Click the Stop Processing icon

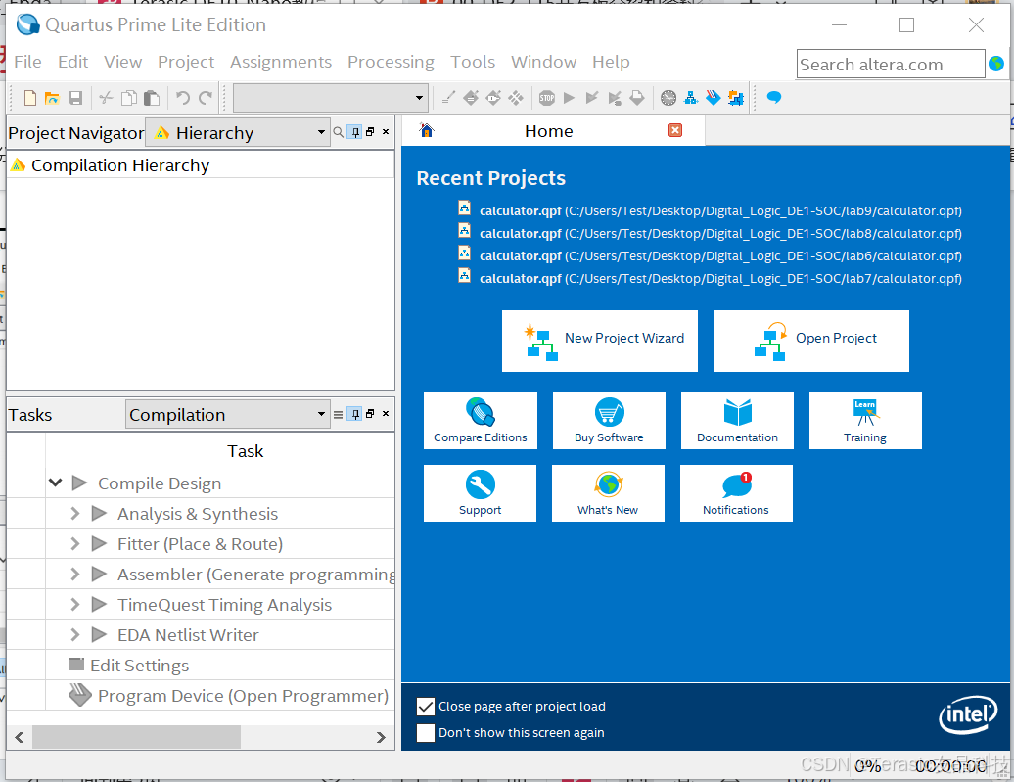547,98
